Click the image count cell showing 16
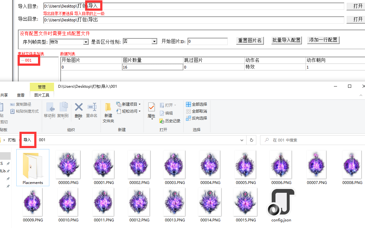The width and height of the screenshot is (365, 228). pyautogui.click(x=153, y=67)
